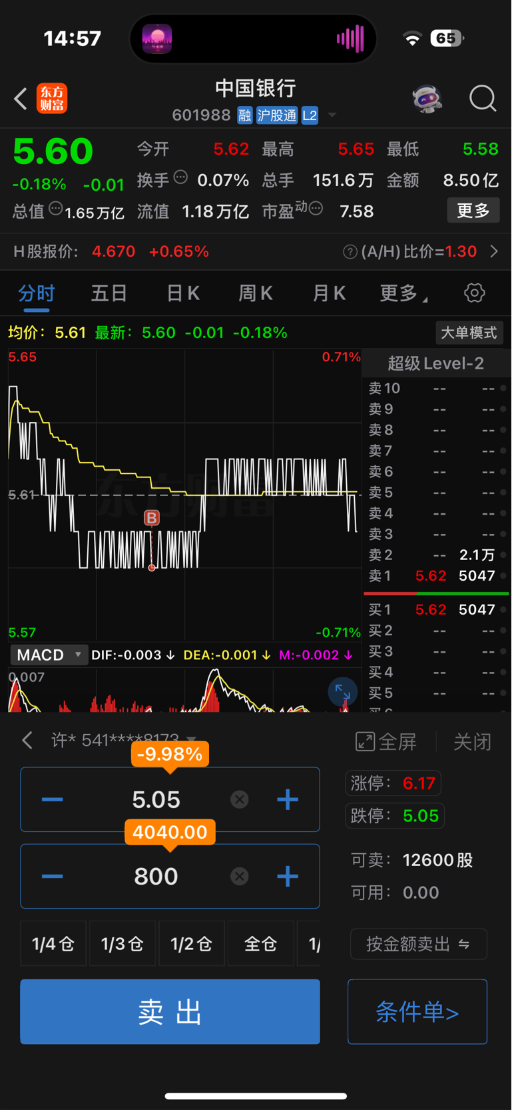The width and height of the screenshot is (512, 1110).
Task: Tap the battery indicator showing 65
Action: (x=447, y=38)
